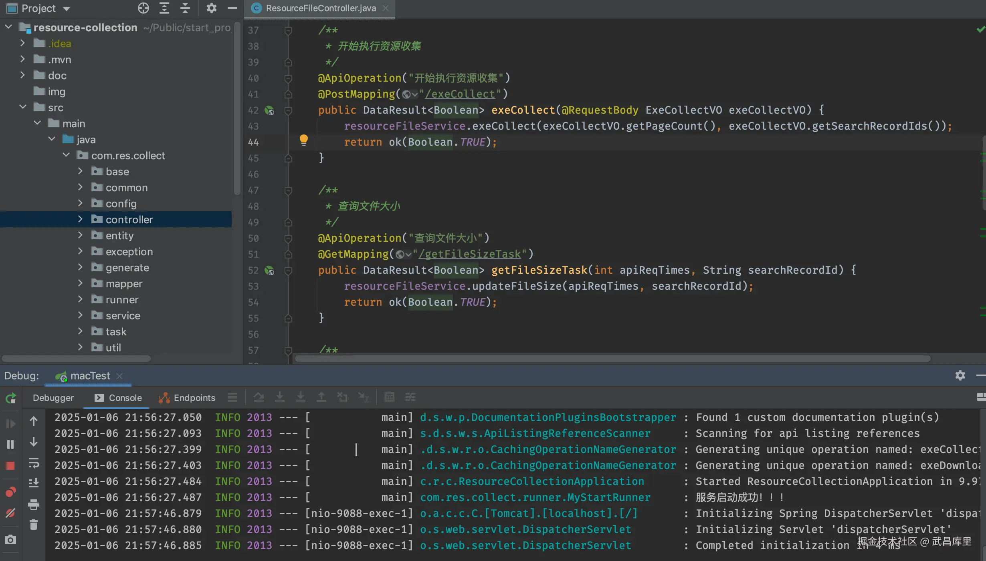Toggle scroll to end of console
Viewport: 986px width, 561px height.
coord(34,483)
